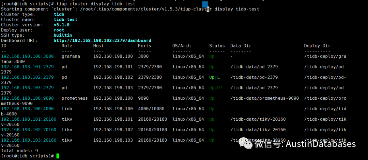Image resolution: width=368 pixels, height=160 pixels.
Task: Click the Role column header
Action: 67,46
